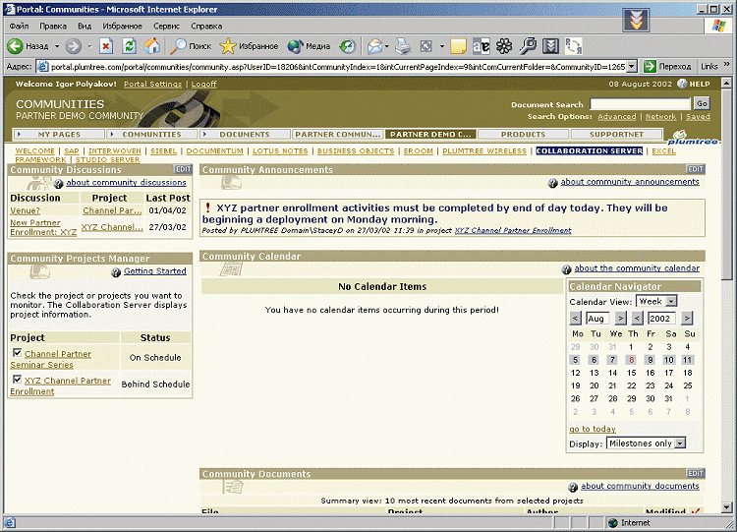Go to previous month in Calendar Navigator
Screen dimensions: 737x532
[575, 319]
